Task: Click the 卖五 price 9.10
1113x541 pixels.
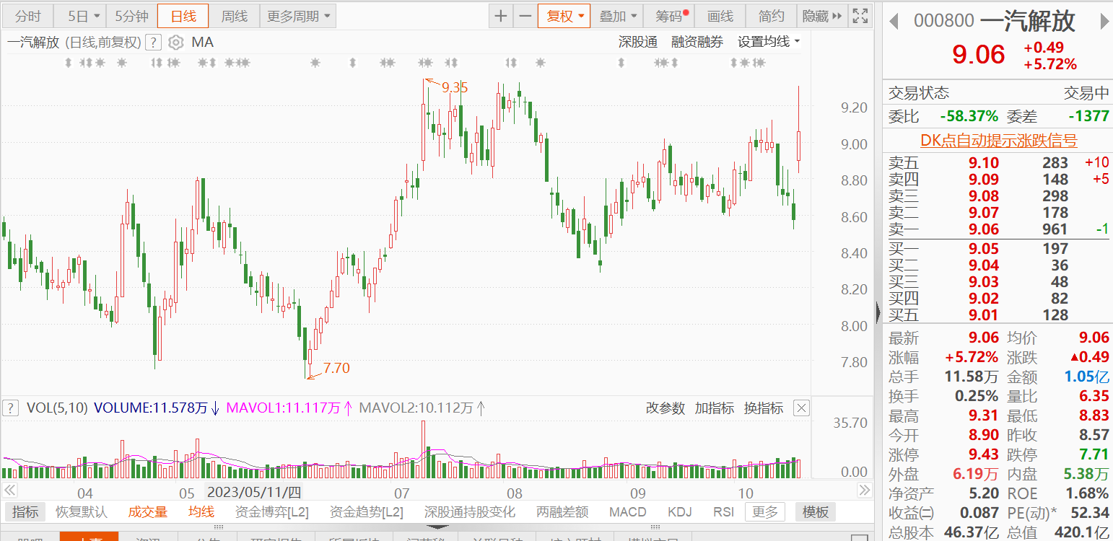Action: pos(984,163)
